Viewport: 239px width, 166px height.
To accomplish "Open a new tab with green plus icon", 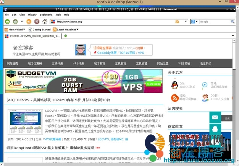I will [x=66, y=36].
